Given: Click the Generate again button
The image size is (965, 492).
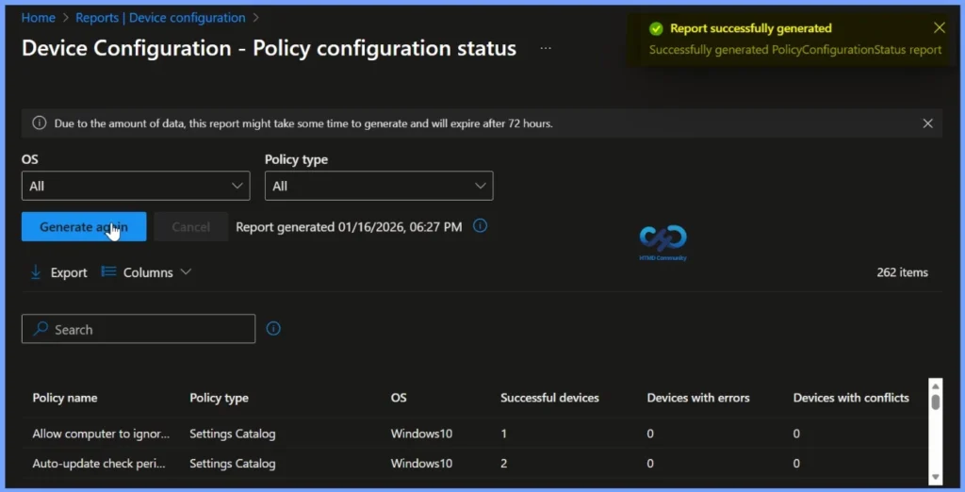Looking at the screenshot, I should point(84,226).
